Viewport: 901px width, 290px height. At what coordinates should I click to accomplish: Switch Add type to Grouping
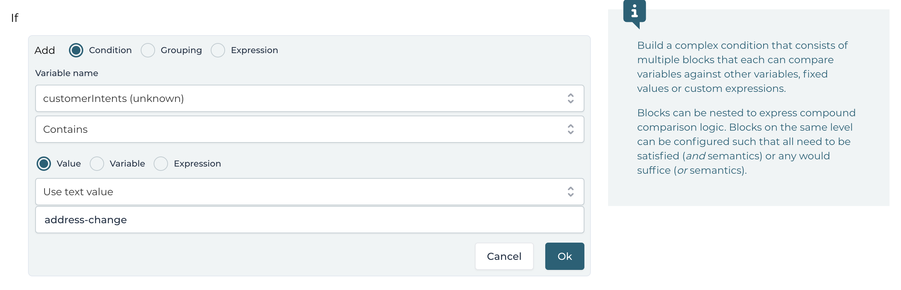tap(148, 51)
